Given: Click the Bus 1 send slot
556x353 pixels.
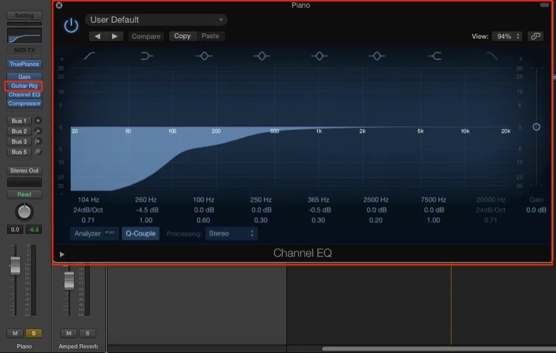Looking at the screenshot, I should click(x=19, y=121).
